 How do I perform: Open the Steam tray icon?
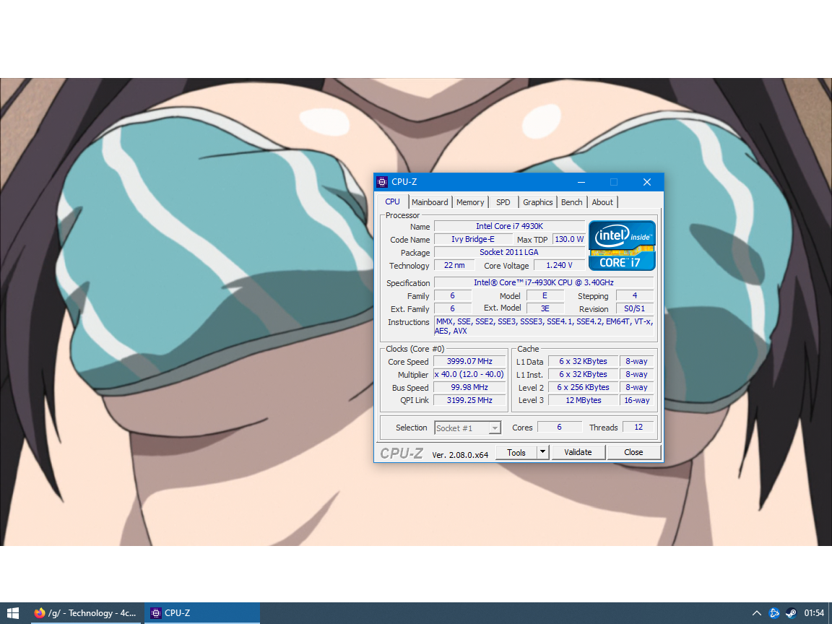pyautogui.click(x=791, y=613)
